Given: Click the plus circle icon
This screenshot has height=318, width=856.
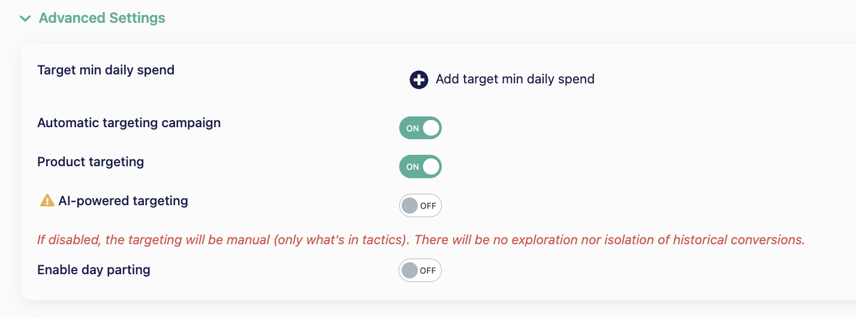Looking at the screenshot, I should click(x=419, y=79).
